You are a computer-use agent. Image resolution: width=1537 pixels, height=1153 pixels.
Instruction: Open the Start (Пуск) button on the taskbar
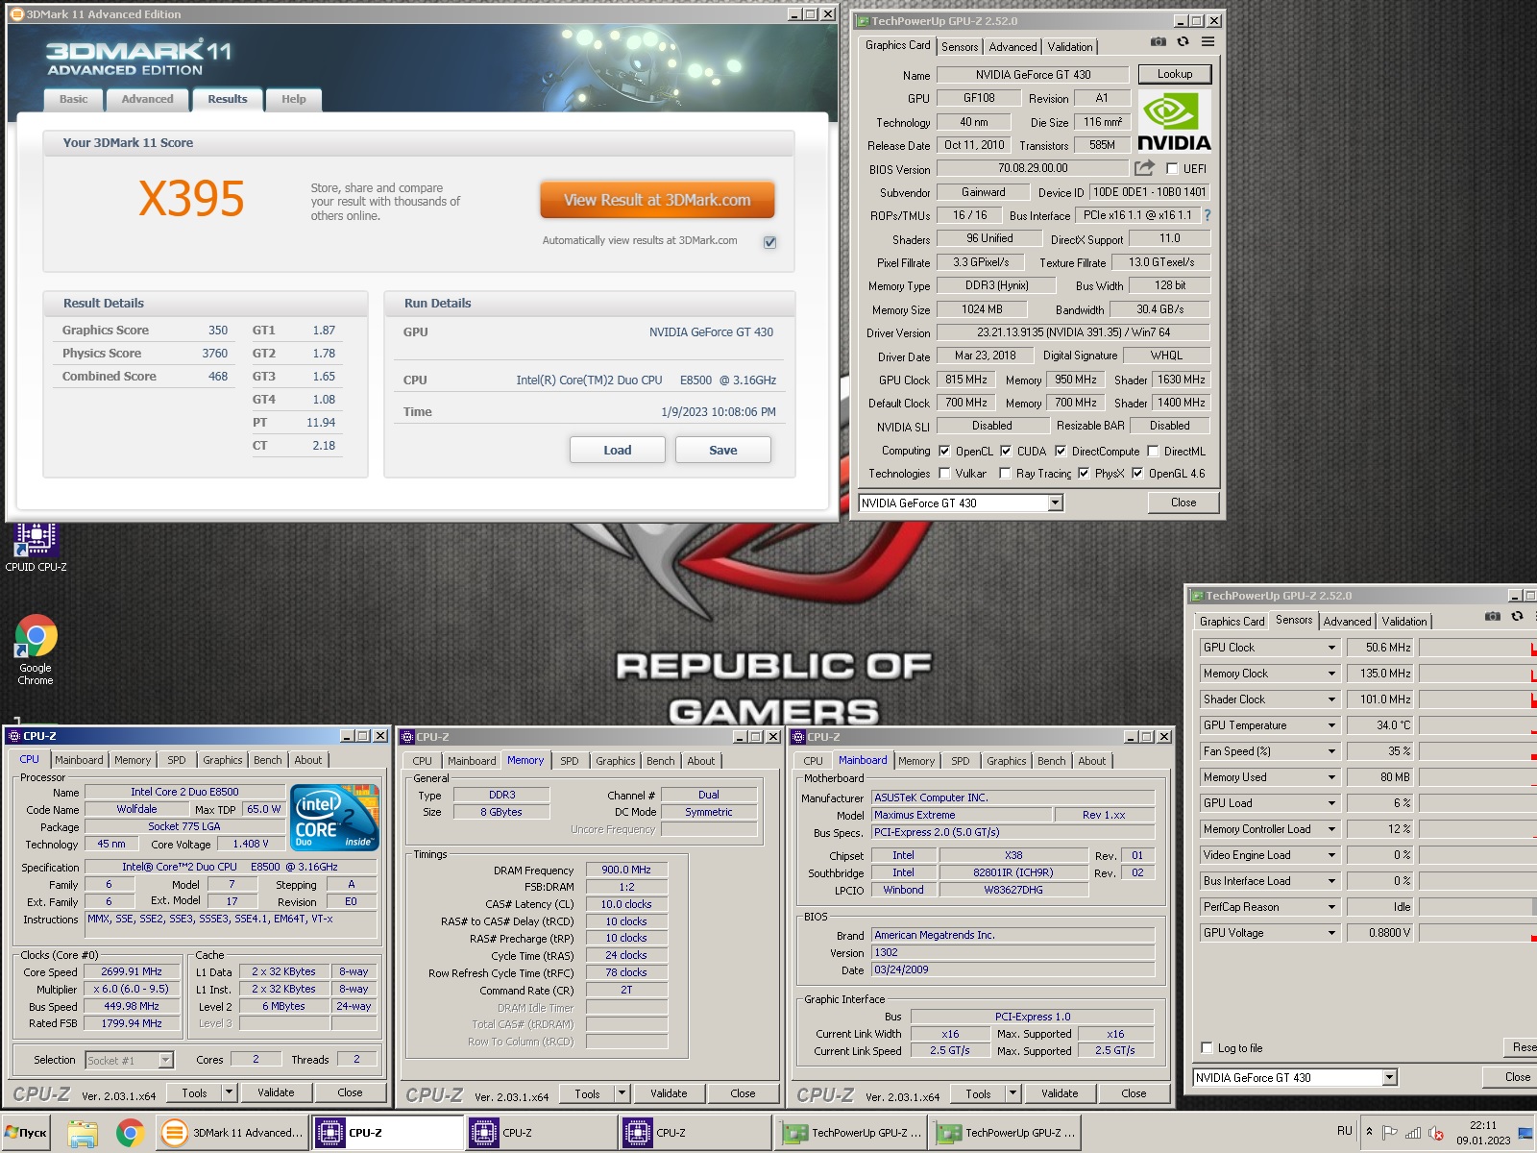click(x=26, y=1133)
